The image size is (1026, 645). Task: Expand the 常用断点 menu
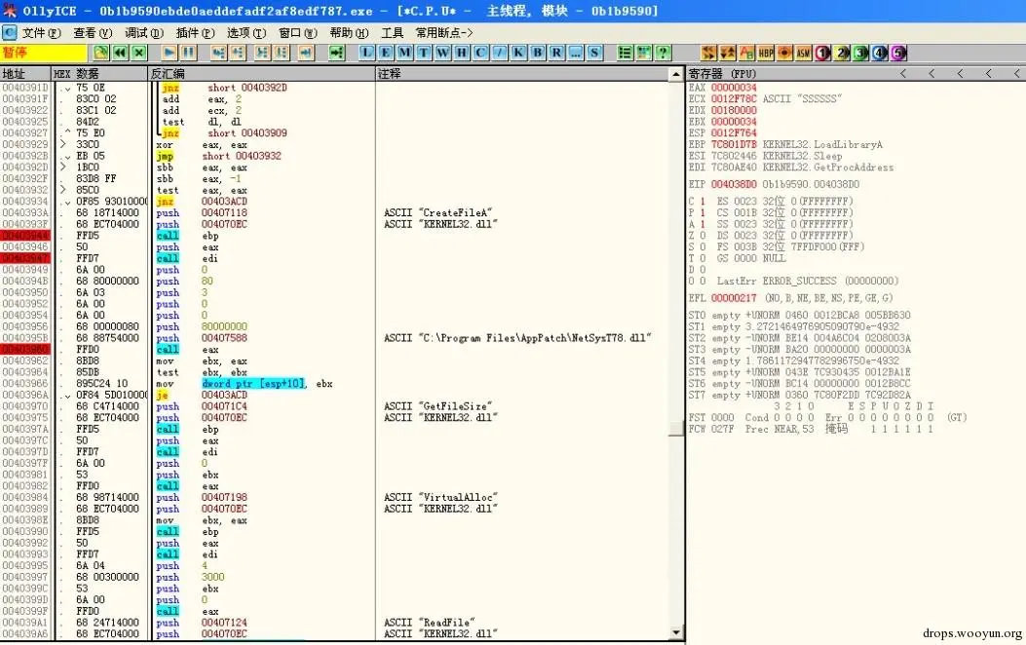click(x=443, y=33)
